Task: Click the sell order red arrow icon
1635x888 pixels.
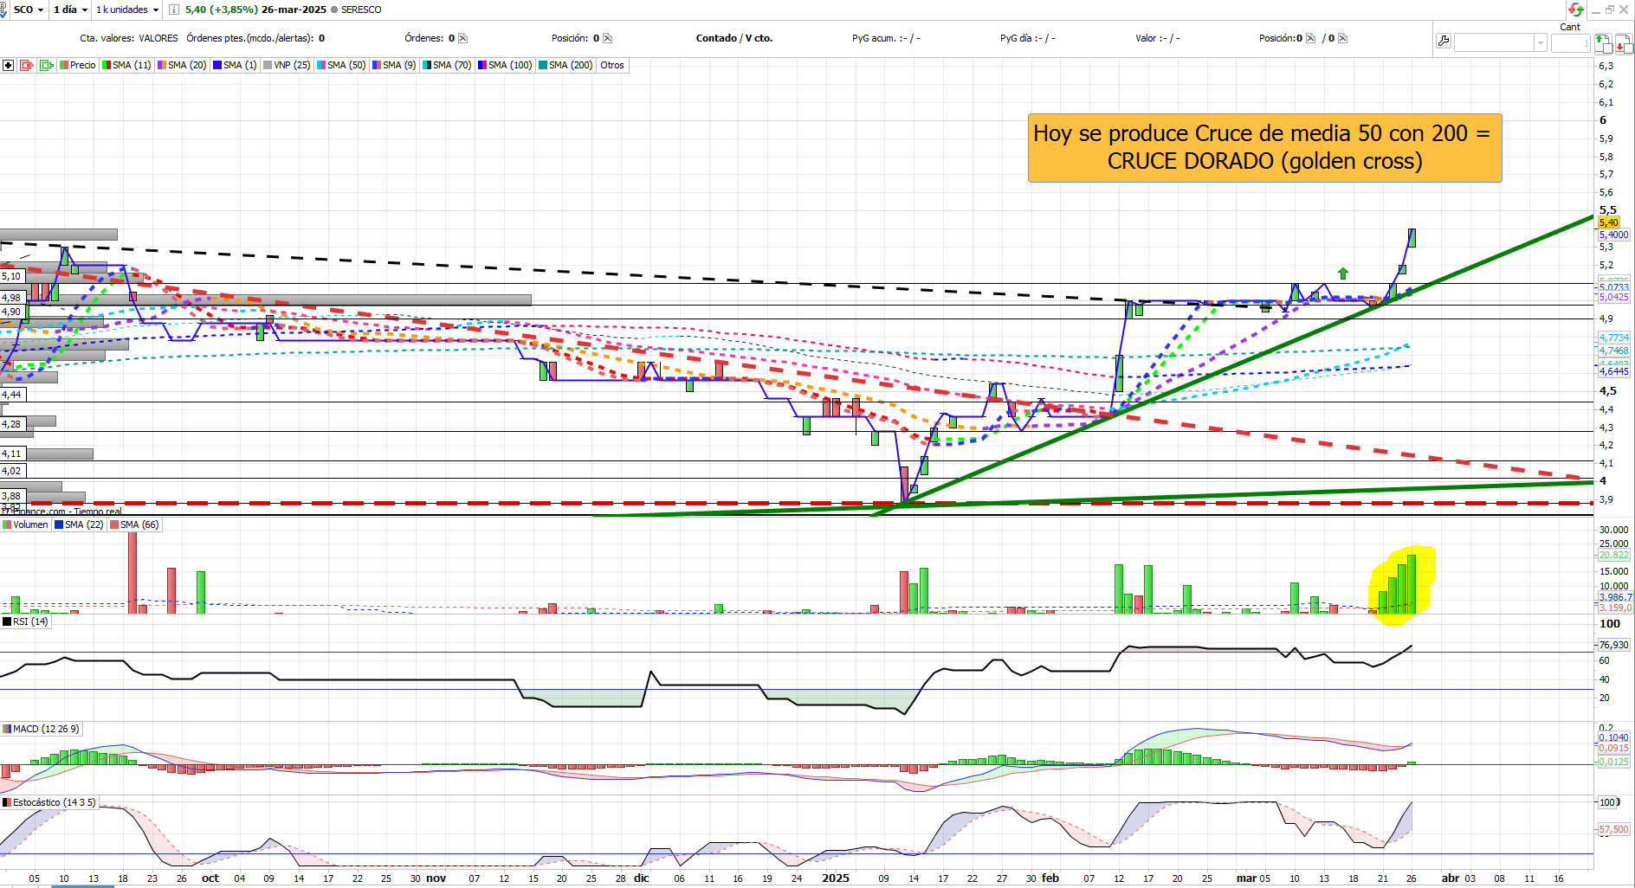Action: pyautogui.click(x=1624, y=43)
